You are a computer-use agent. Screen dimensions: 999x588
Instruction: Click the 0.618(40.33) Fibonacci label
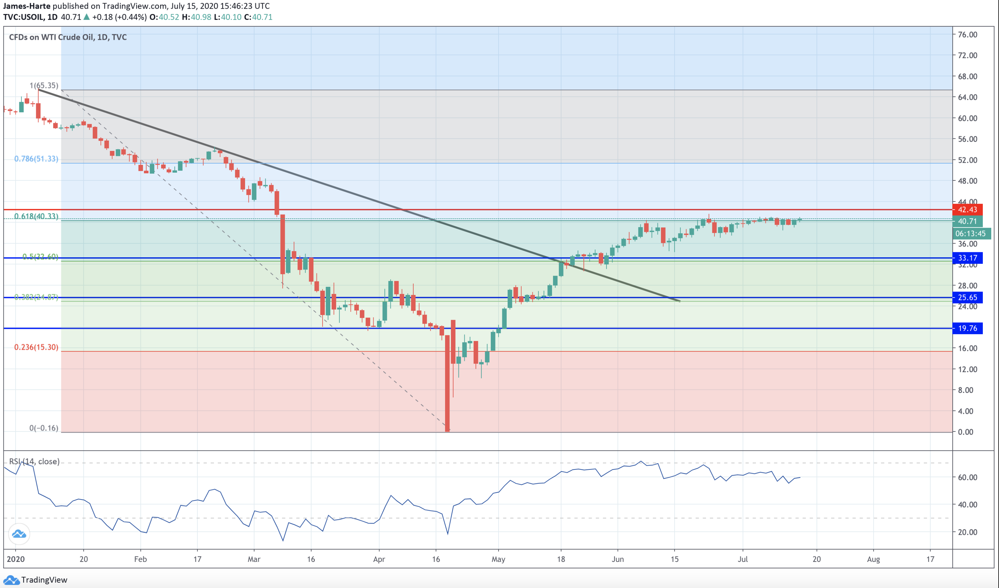[36, 216]
